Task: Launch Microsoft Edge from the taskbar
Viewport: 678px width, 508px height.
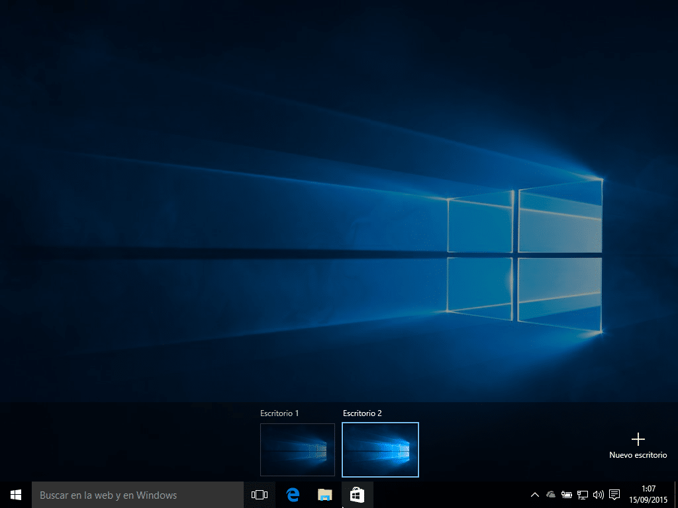Action: pyautogui.click(x=293, y=495)
